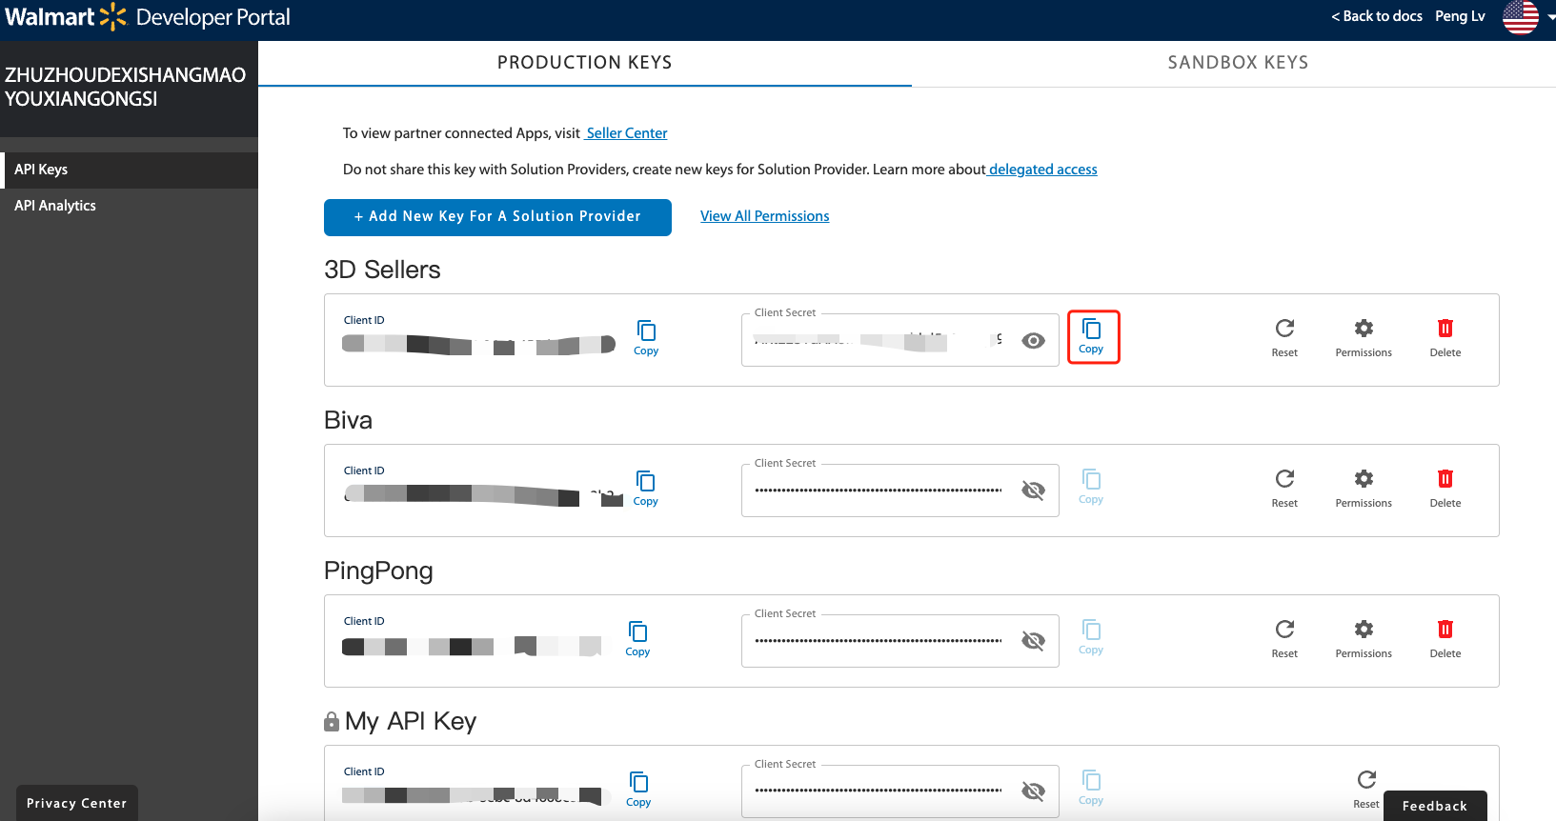1556x821 pixels.
Task: Open API Keys in the sidebar
Action: click(x=130, y=170)
